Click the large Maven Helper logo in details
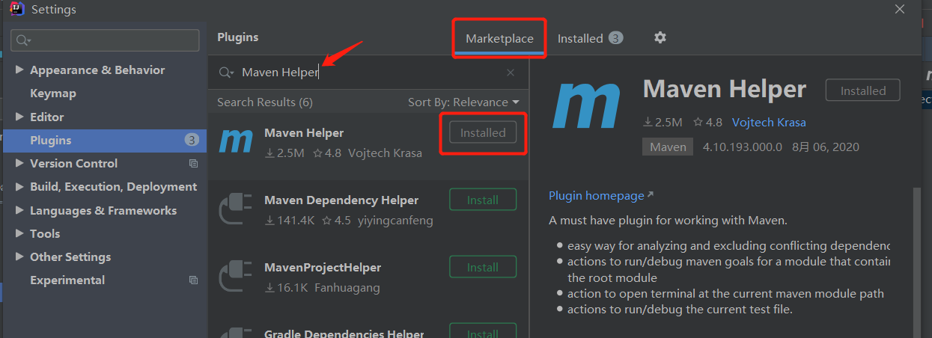This screenshot has width=932, height=338. click(x=586, y=106)
